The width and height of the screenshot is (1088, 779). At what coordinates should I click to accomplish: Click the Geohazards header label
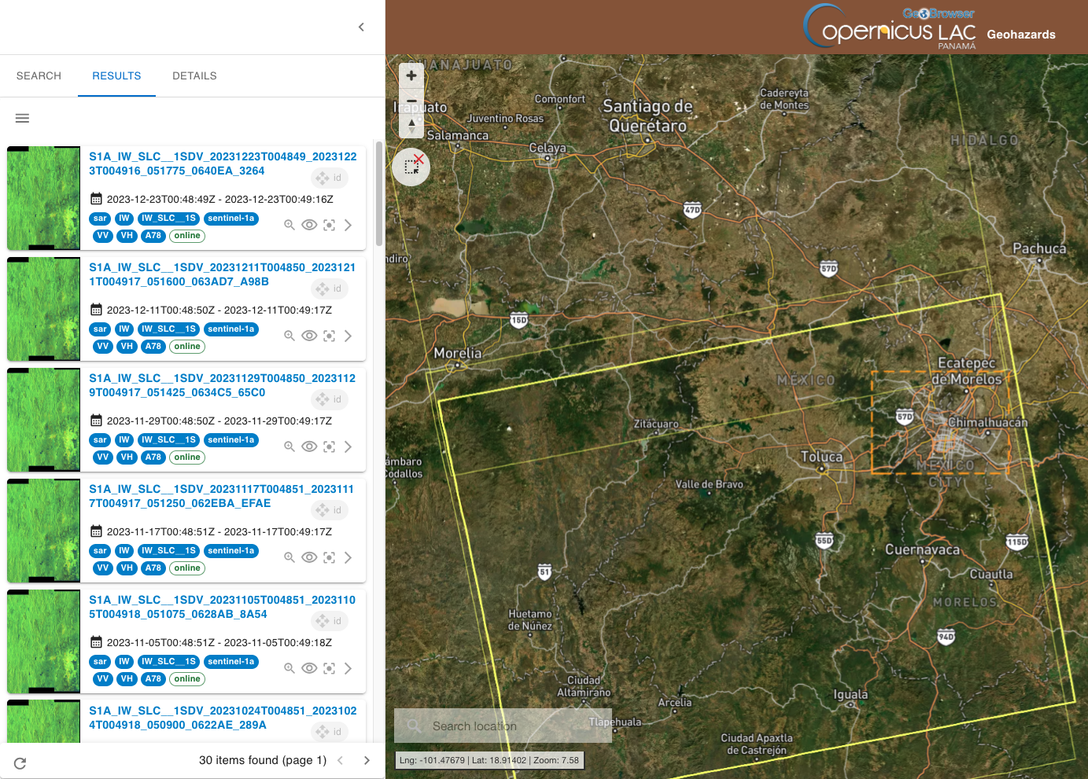(1021, 35)
